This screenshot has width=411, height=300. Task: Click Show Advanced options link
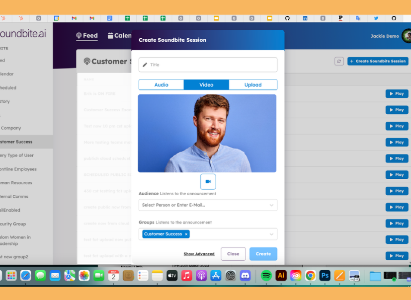pyautogui.click(x=199, y=254)
